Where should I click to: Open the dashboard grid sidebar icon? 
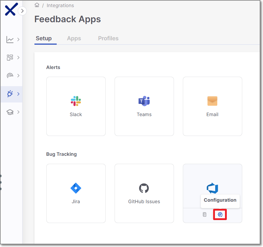(10, 57)
